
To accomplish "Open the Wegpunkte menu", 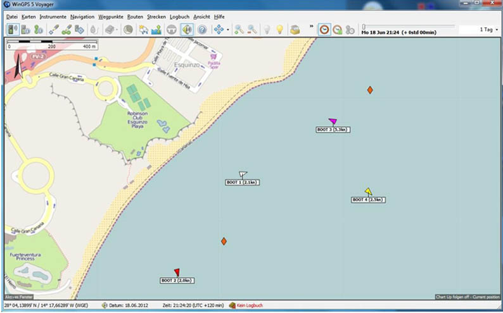I will click(110, 16).
